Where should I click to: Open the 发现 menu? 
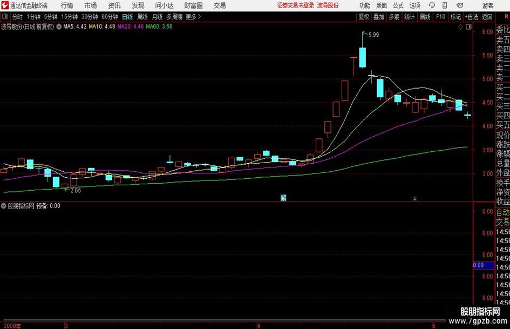138,5
